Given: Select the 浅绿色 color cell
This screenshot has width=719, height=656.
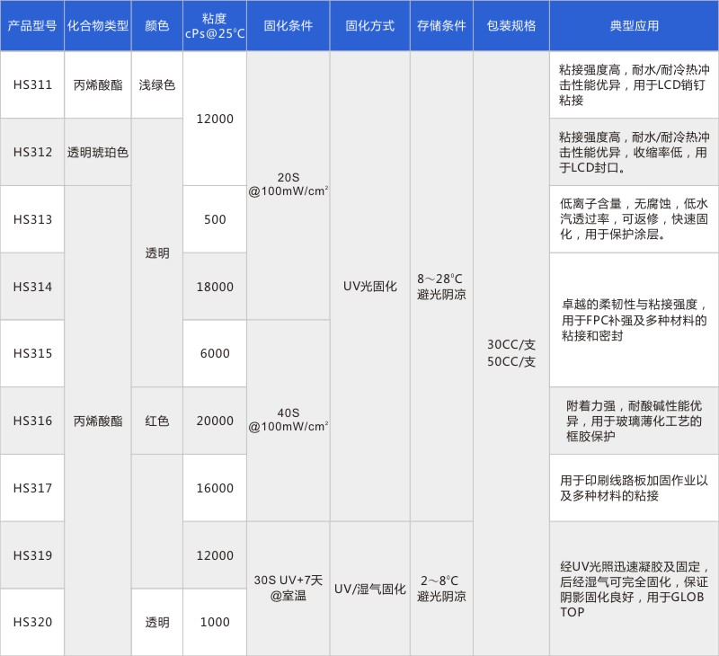Looking at the screenshot, I should click(x=157, y=85).
